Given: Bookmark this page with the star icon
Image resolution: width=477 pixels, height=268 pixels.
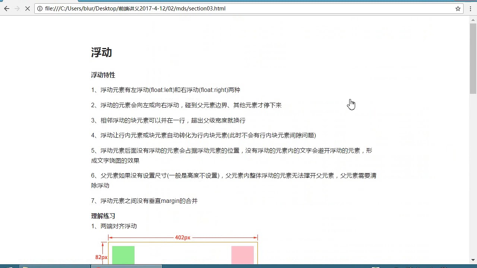Looking at the screenshot, I should 458,9.
